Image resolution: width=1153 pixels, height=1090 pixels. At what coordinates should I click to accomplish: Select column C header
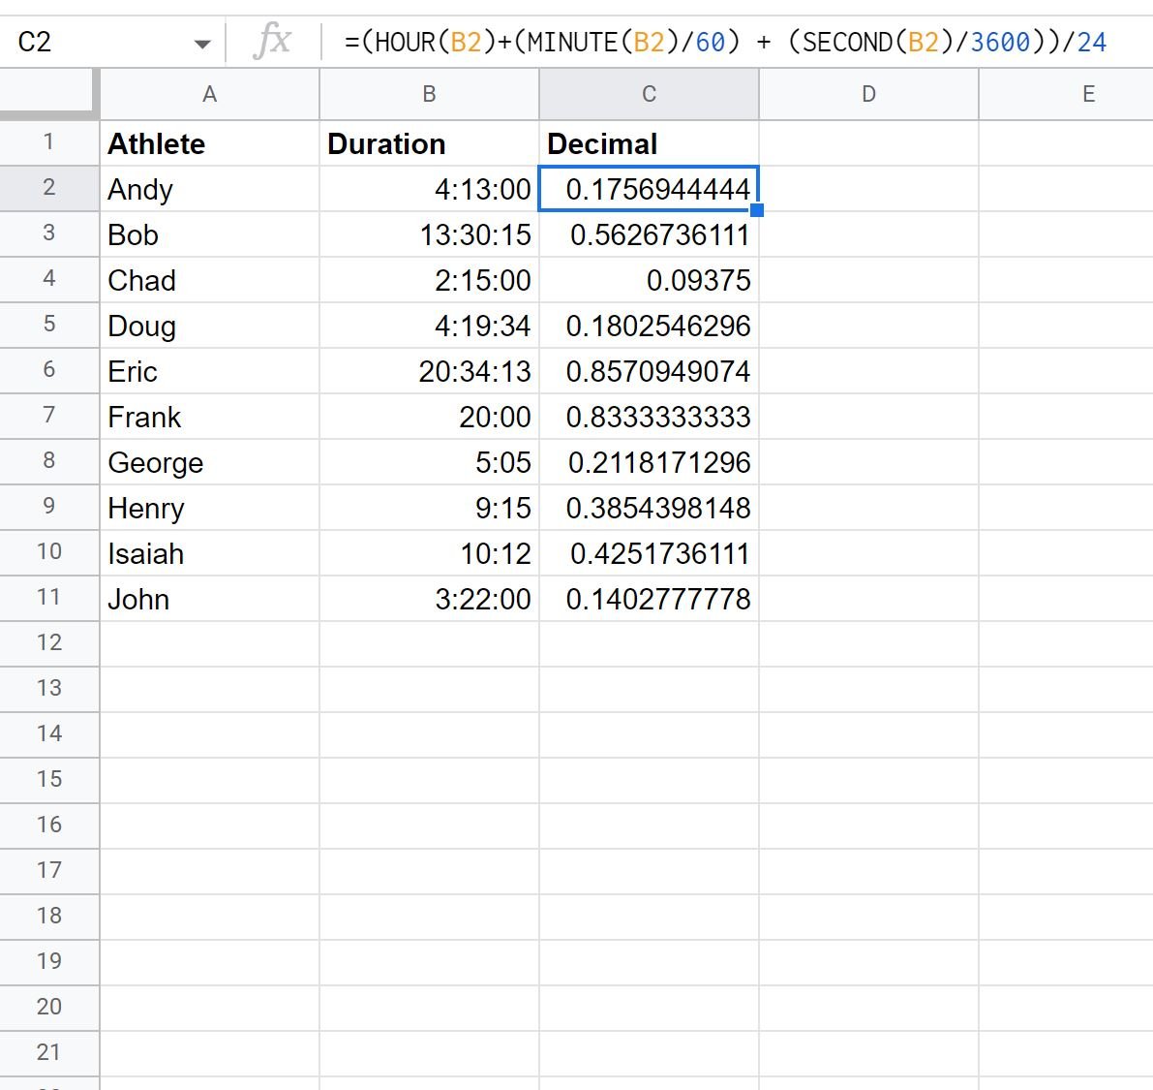point(650,94)
